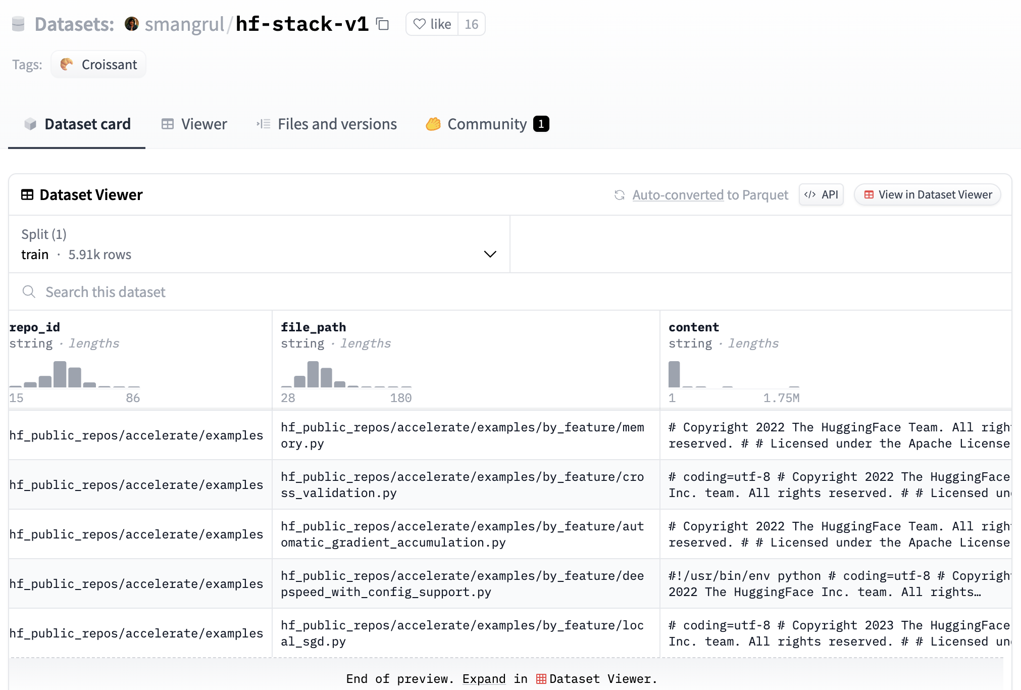Click View in Dataset Viewer button

click(928, 195)
